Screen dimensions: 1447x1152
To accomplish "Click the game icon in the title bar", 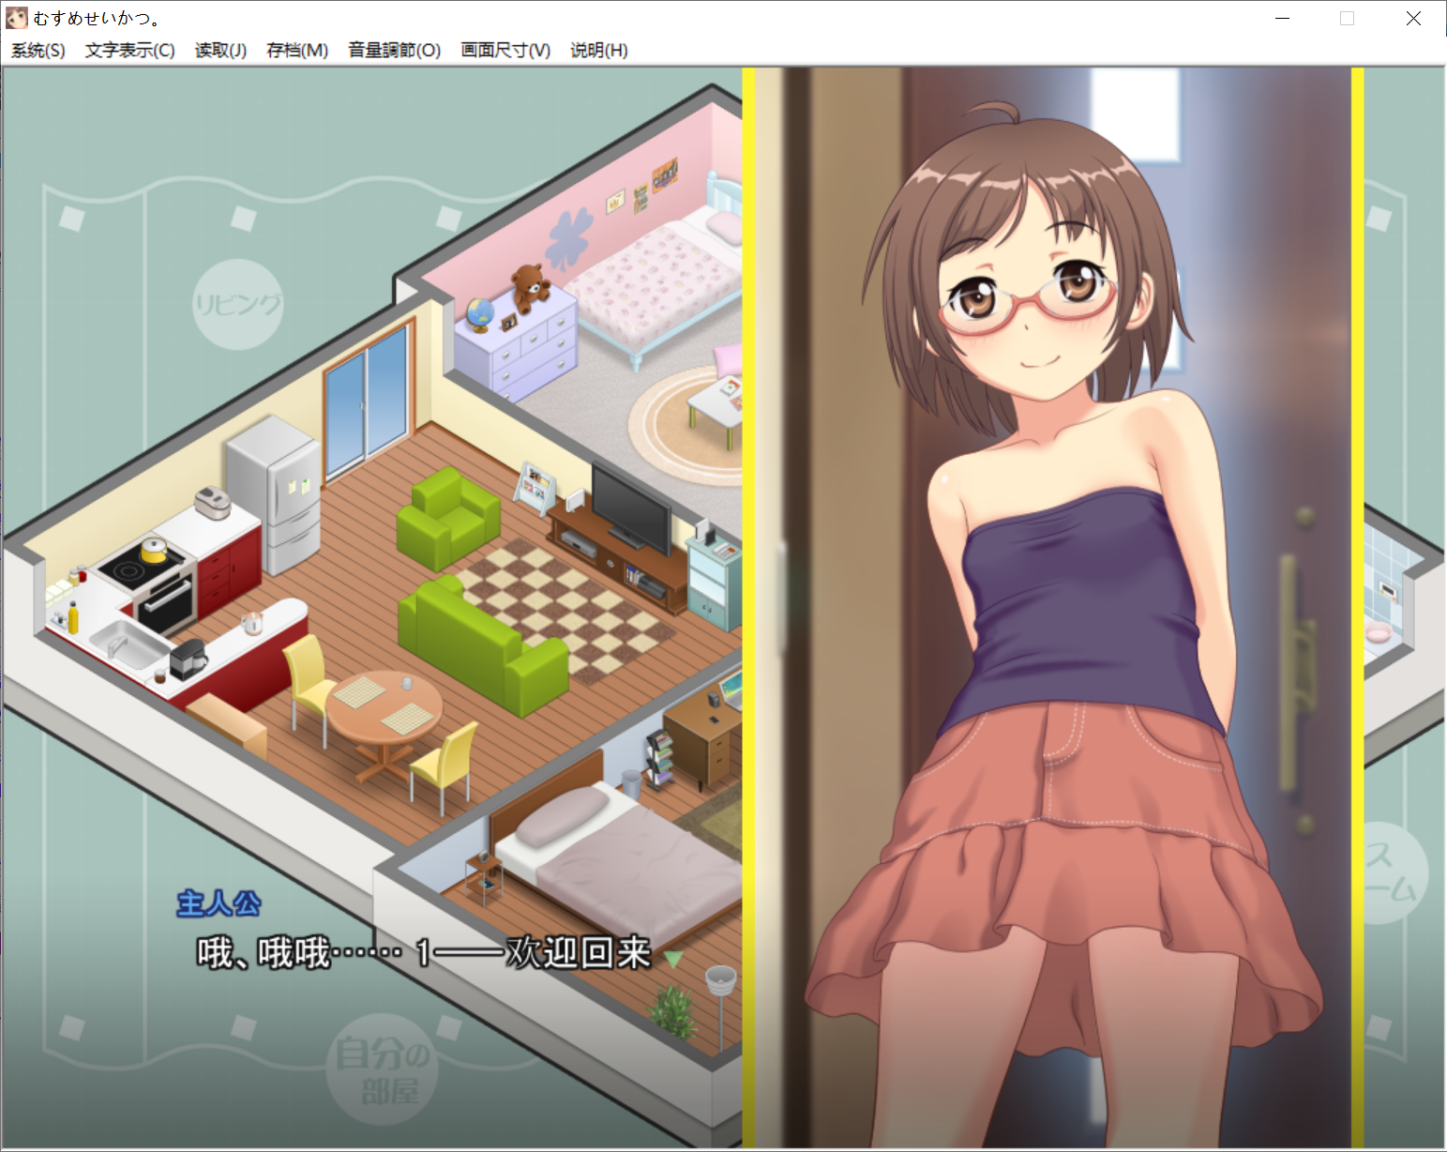I will pos(17,17).
